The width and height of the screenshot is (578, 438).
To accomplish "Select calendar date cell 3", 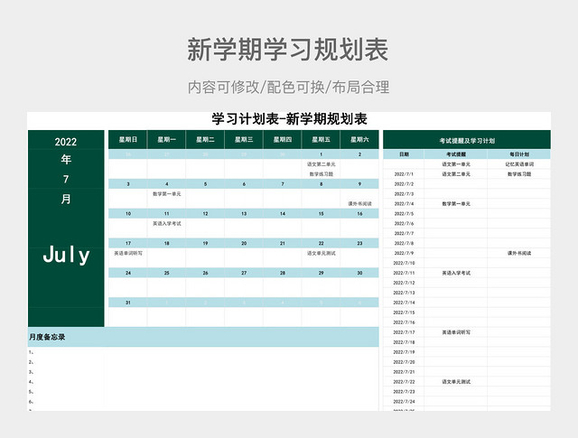I will coord(128,184).
